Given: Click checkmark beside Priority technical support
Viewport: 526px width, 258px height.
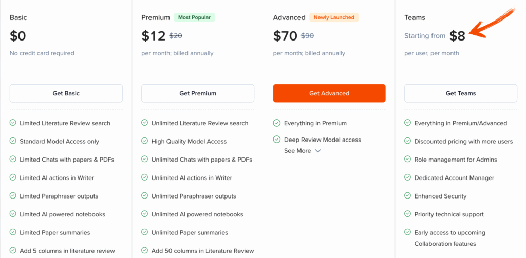Looking at the screenshot, I should [x=408, y=214].
